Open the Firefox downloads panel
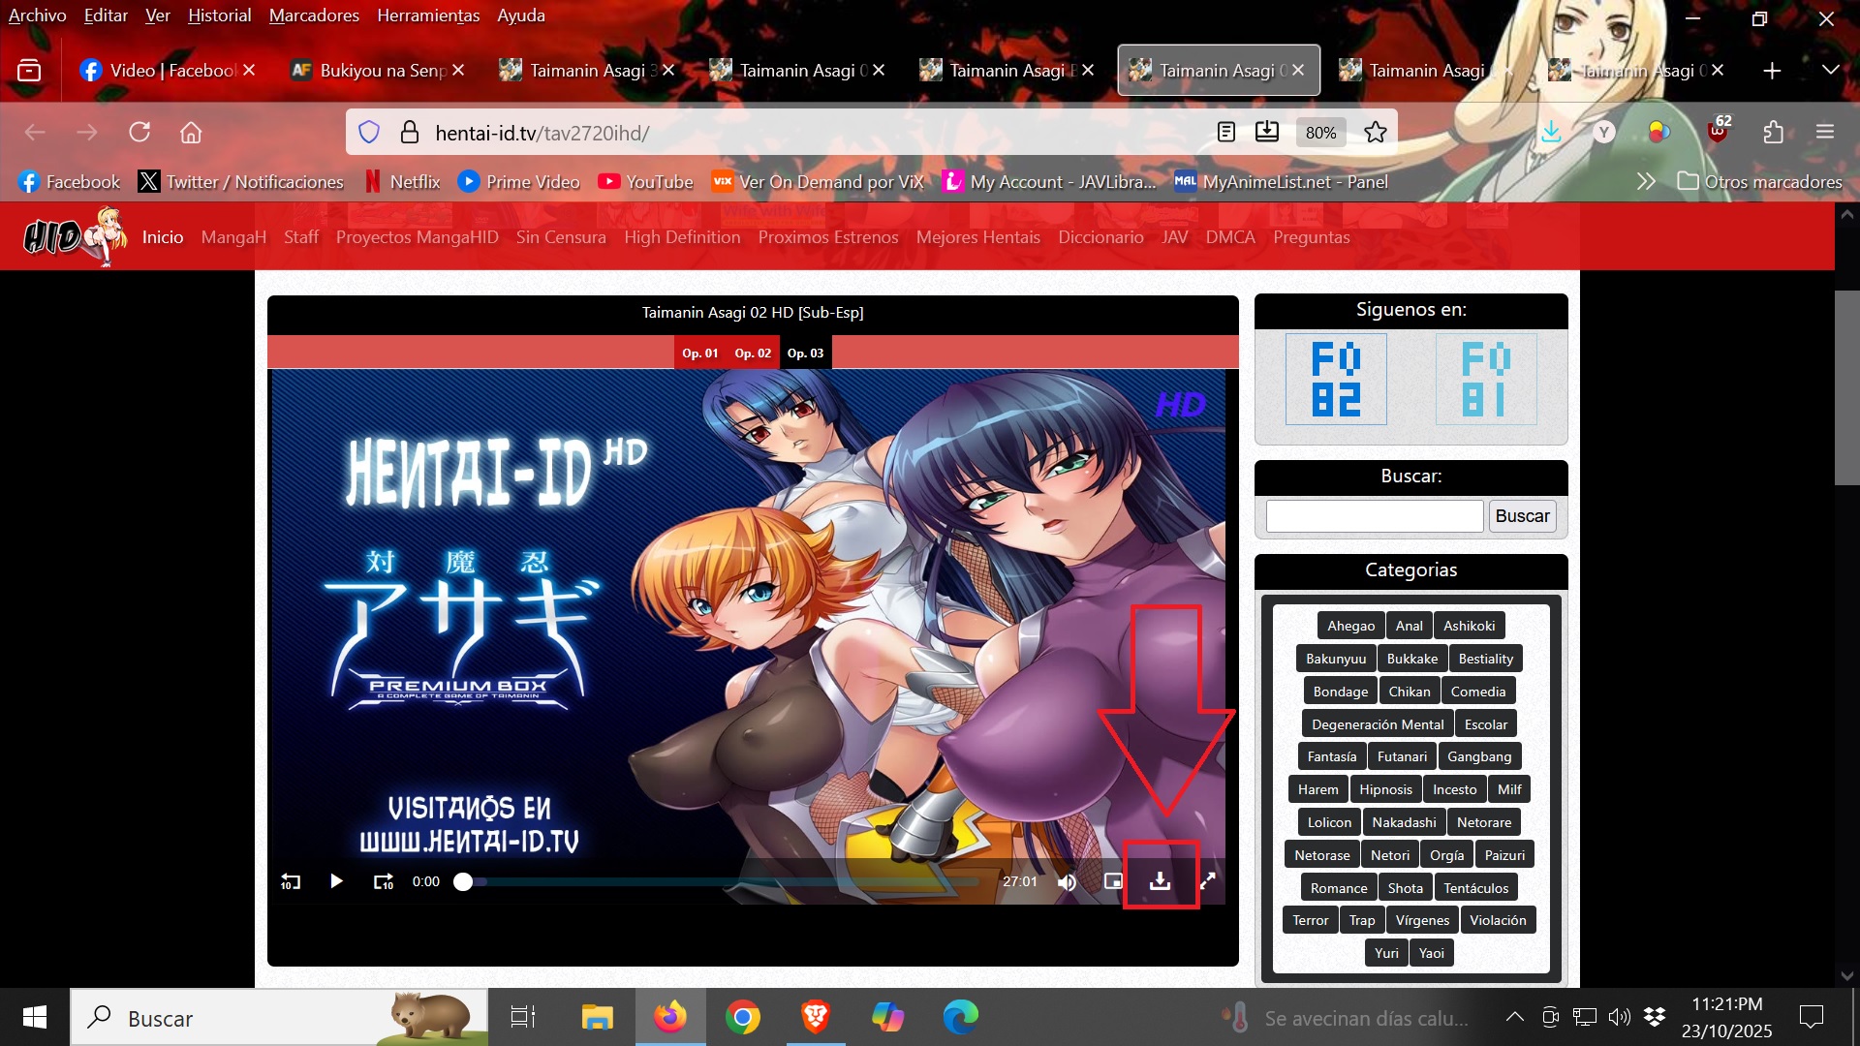This screenshot has width=1860, height=1046. tap(1551, 132)
